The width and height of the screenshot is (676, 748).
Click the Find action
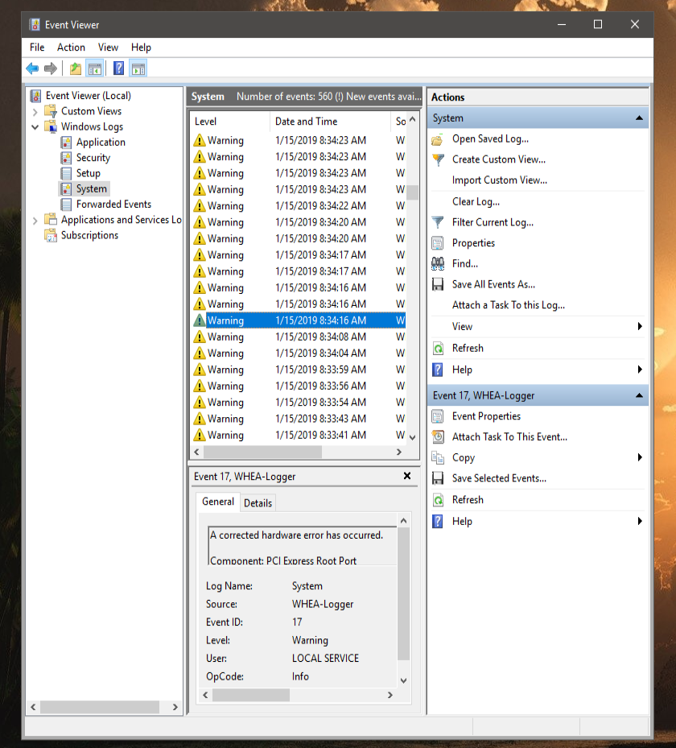[x=465, y=264]
